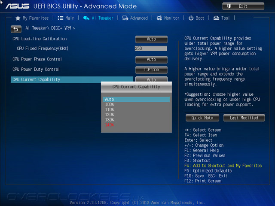Open the Boot tab
The width and height of the screenshot is (275, 206).
[200, 18]
